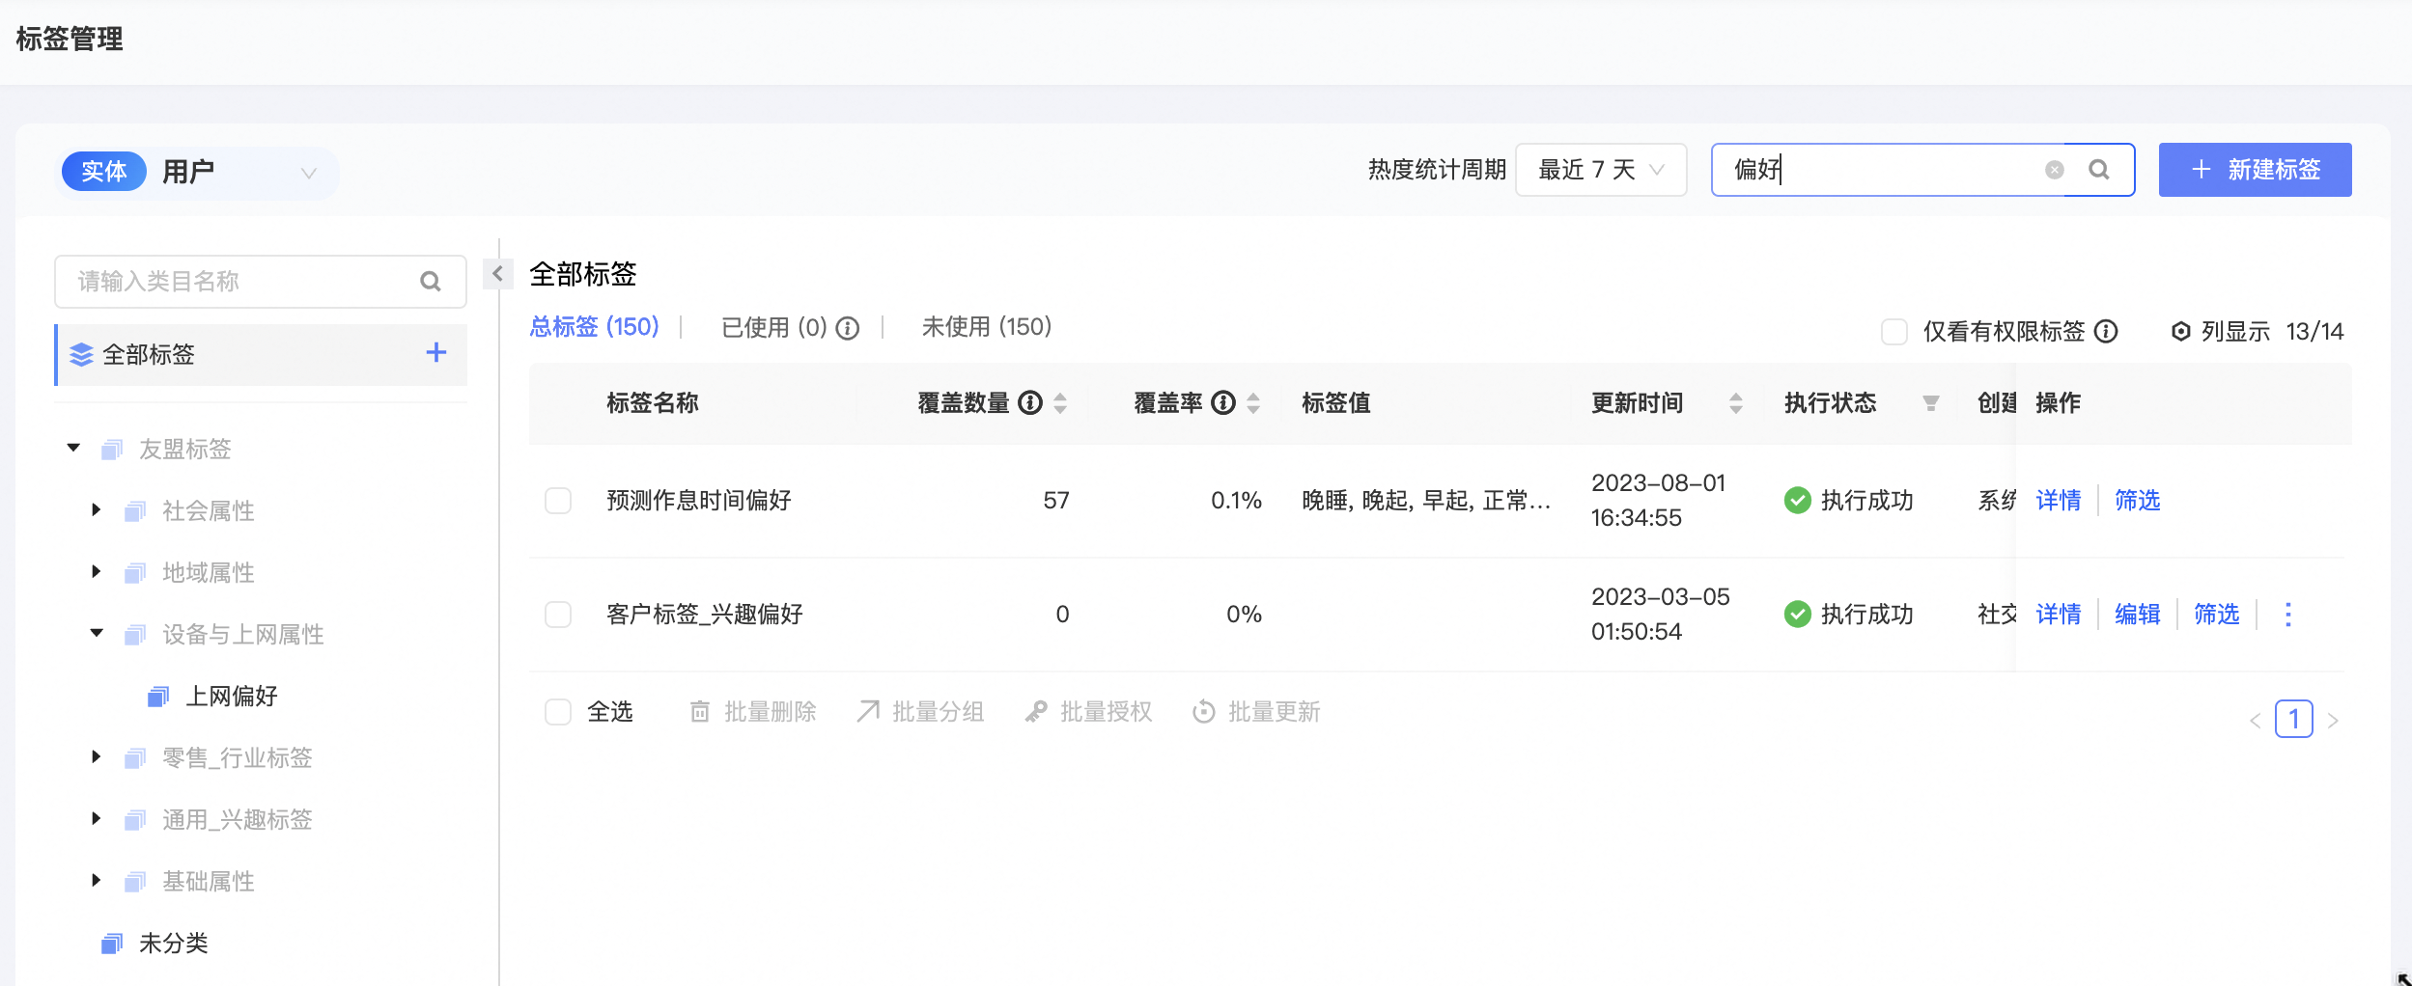Add a category with the plus icon
This screenshot has width=2412, height=986.
point(436,353)
